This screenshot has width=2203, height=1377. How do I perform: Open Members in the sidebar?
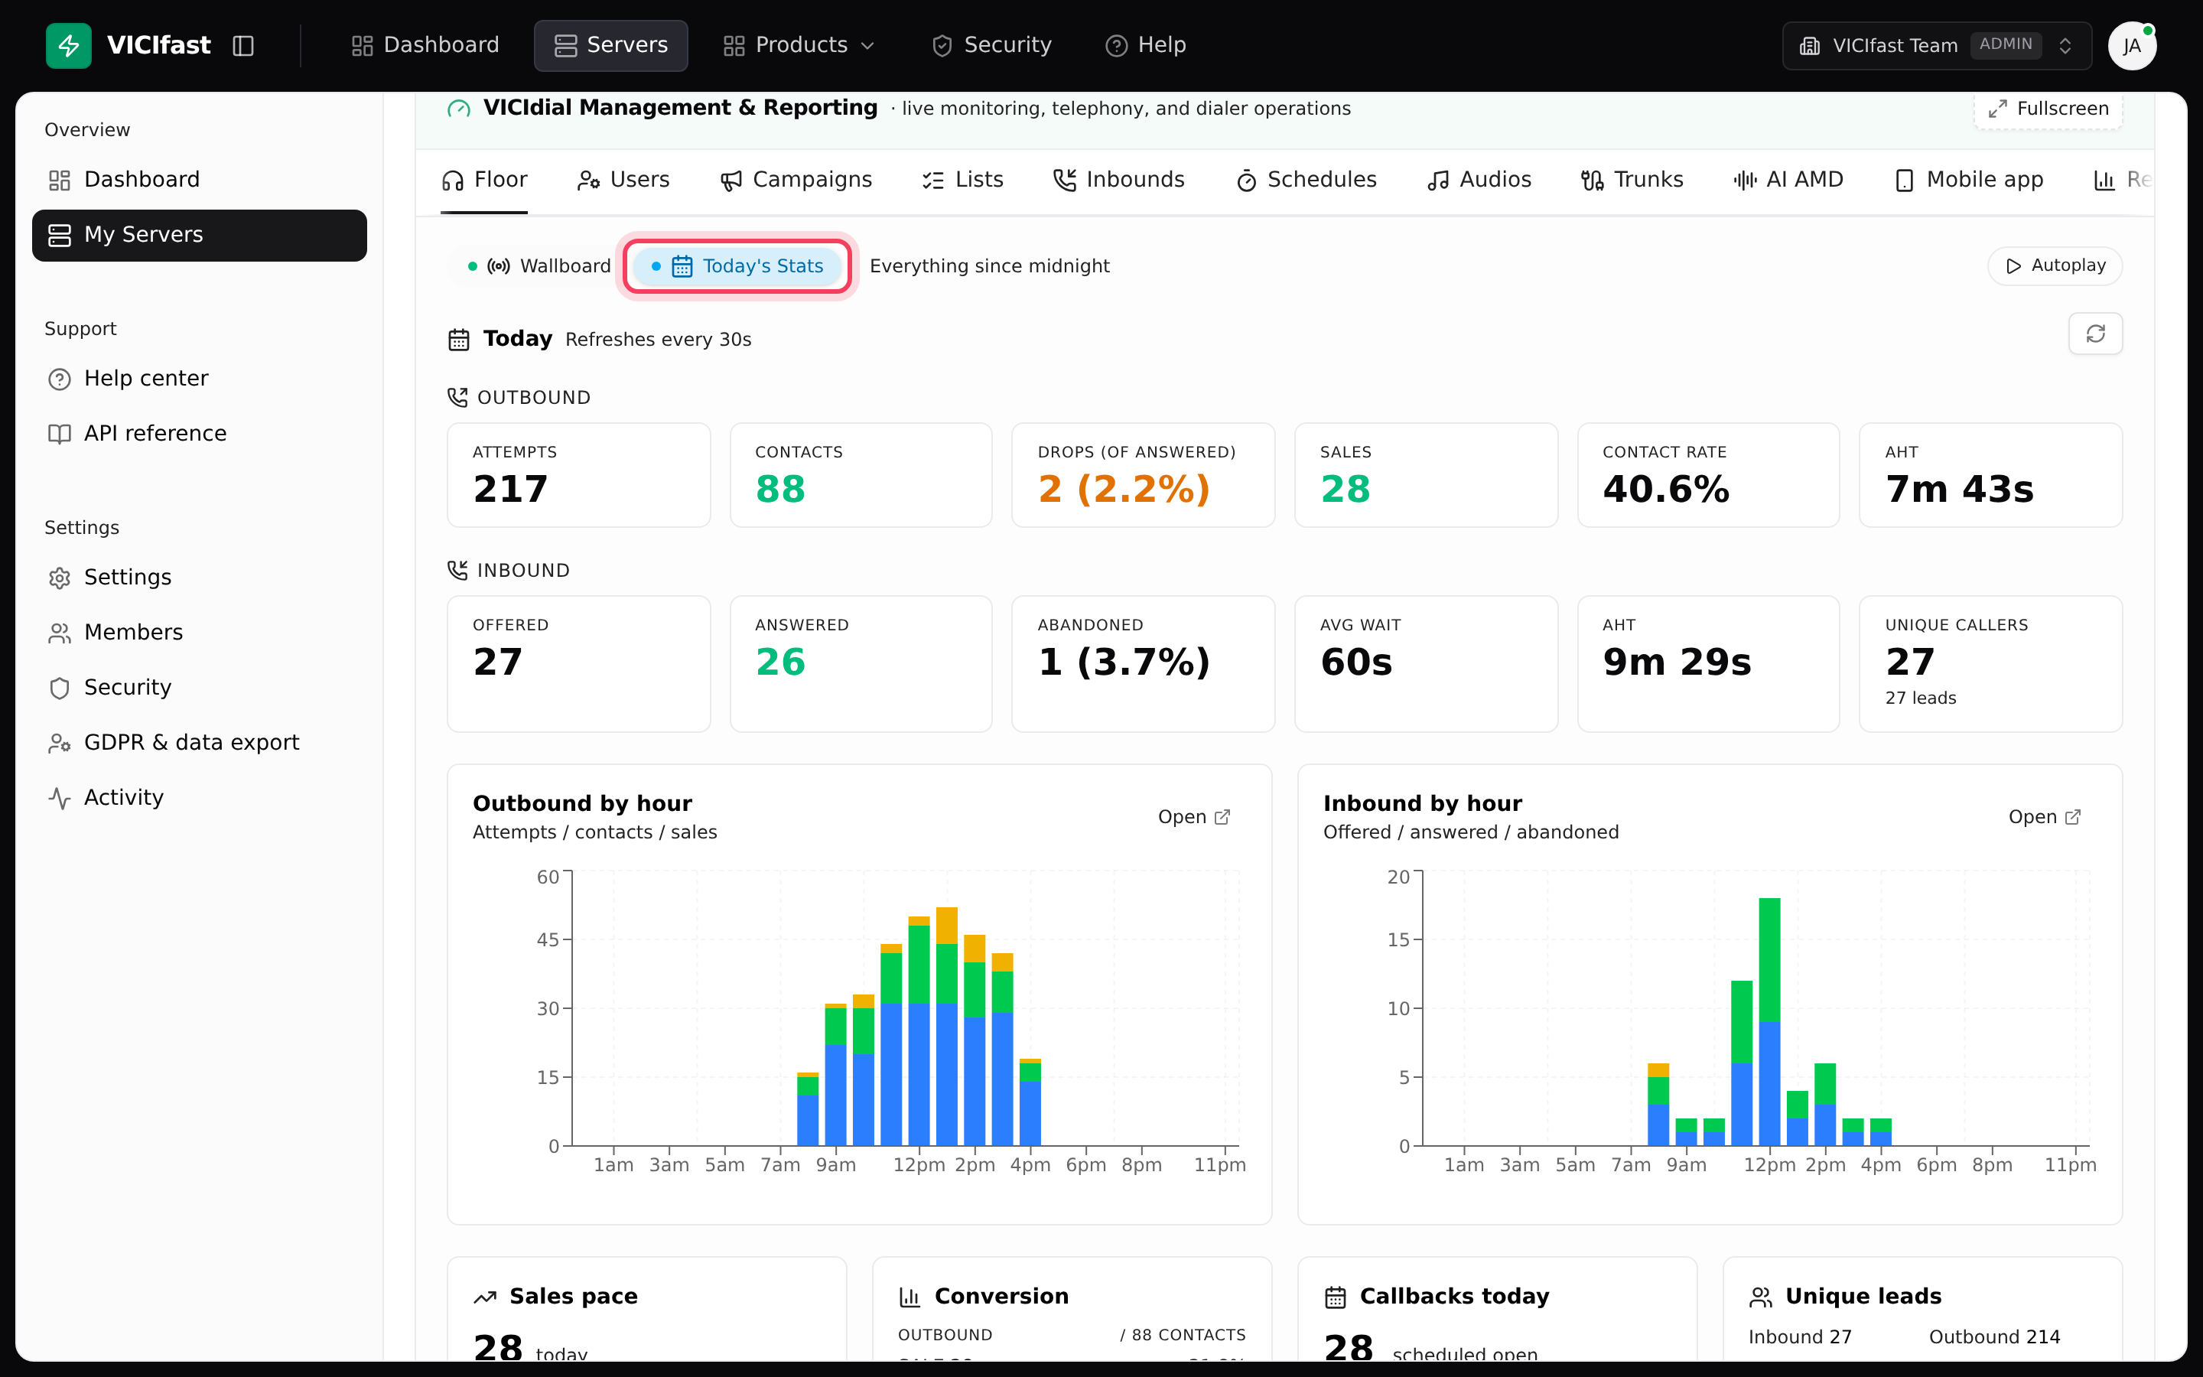coord(200,633)
